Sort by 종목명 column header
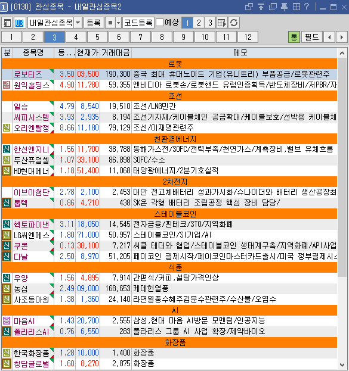 click(x=33, y=52)
